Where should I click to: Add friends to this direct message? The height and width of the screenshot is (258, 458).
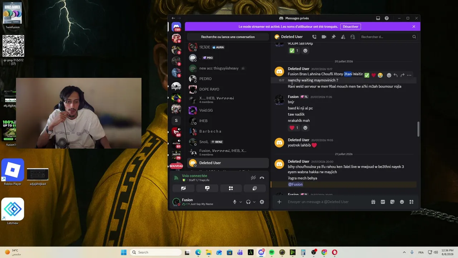click(343, 37)
